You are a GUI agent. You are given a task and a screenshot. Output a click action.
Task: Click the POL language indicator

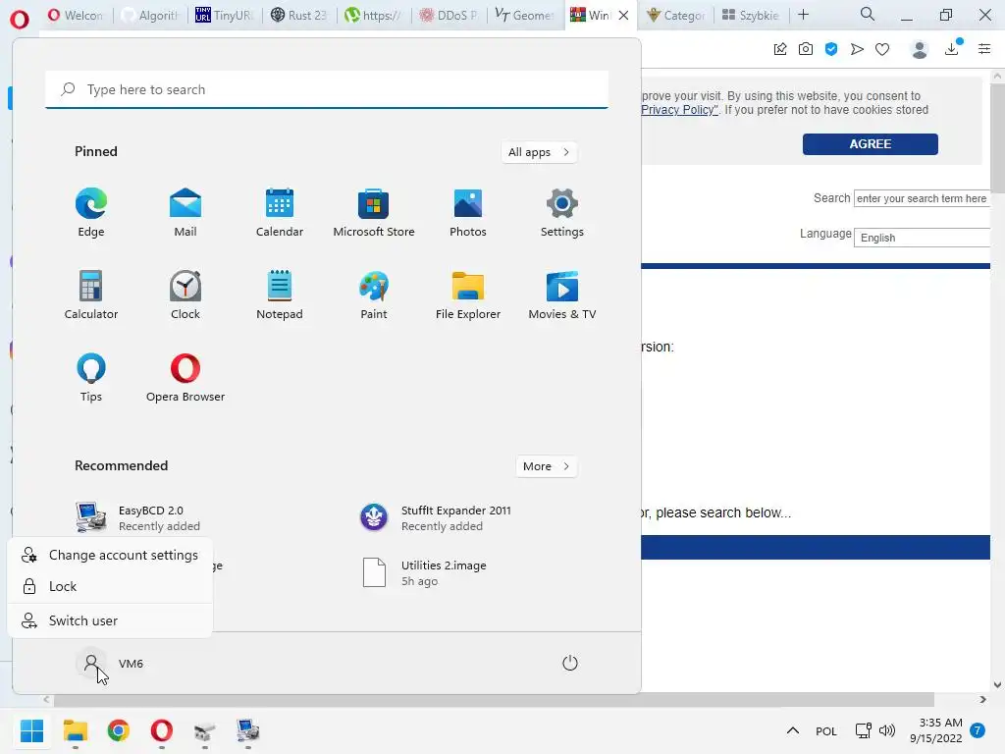point(826,731)
